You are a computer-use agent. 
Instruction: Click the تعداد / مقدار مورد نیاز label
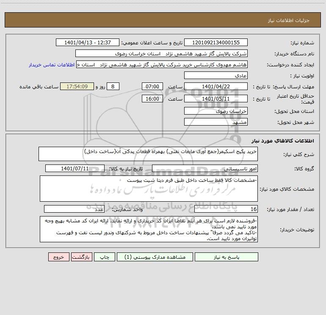pos(290,210)
